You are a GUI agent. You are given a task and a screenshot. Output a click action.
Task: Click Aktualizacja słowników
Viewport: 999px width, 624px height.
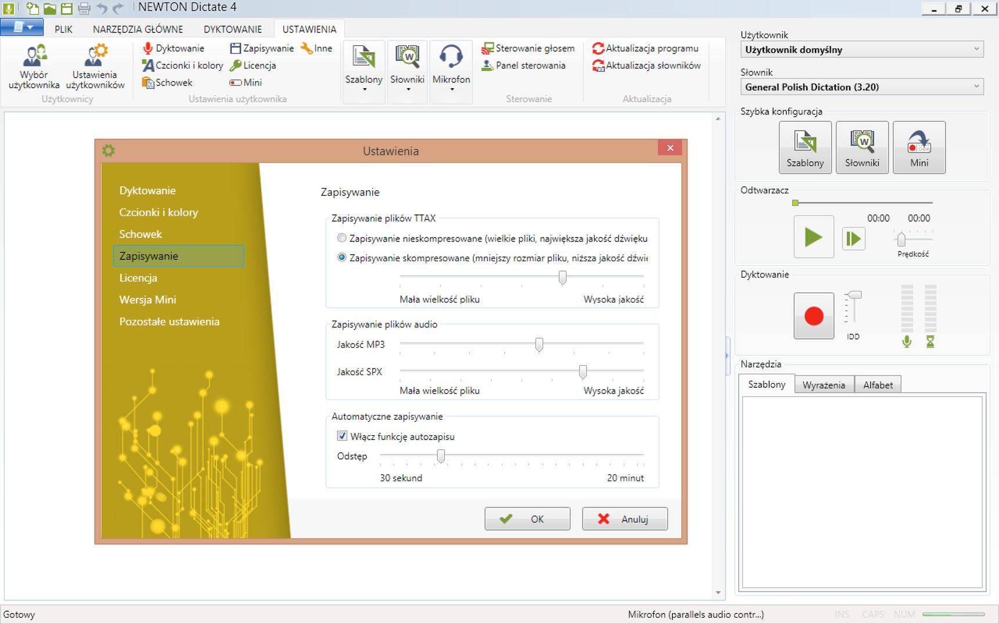click(646, 66)
